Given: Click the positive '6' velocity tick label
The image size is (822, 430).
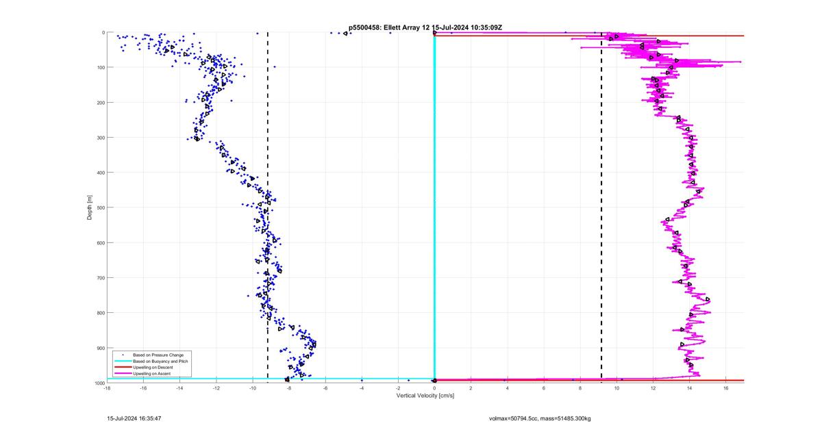Looking at the screenshot, I should tap(544, 388).
